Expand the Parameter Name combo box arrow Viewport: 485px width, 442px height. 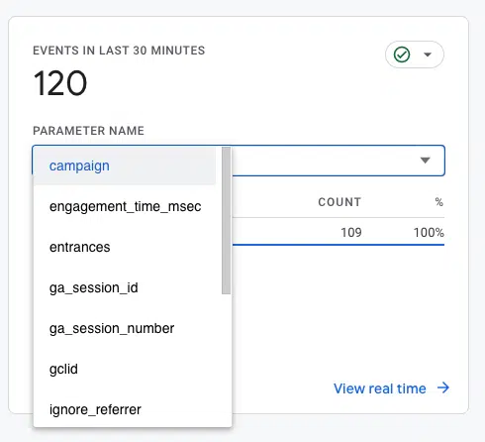pos(426,161)
